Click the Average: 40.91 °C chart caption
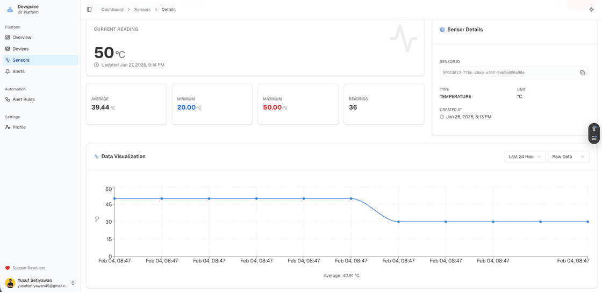 pyautogui.click(x=341, y=275)
